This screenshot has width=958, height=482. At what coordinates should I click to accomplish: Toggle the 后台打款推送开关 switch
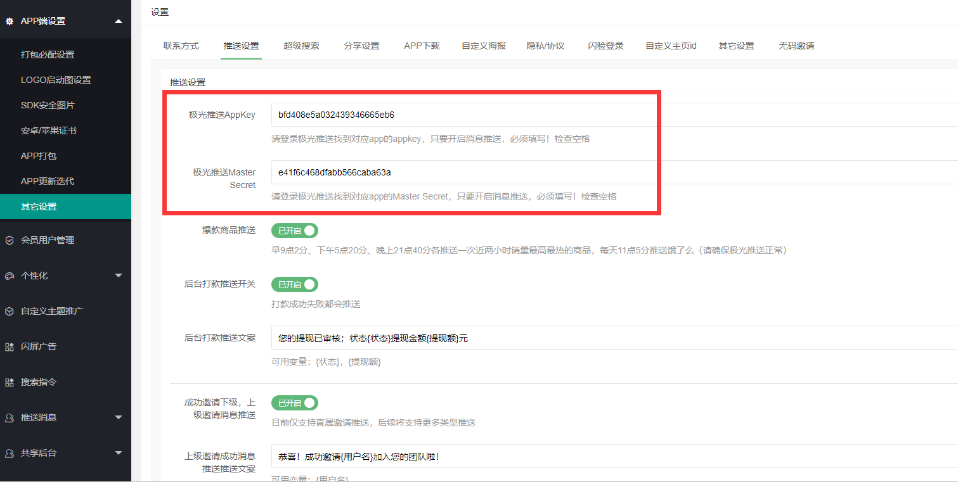tap(295, 284)
